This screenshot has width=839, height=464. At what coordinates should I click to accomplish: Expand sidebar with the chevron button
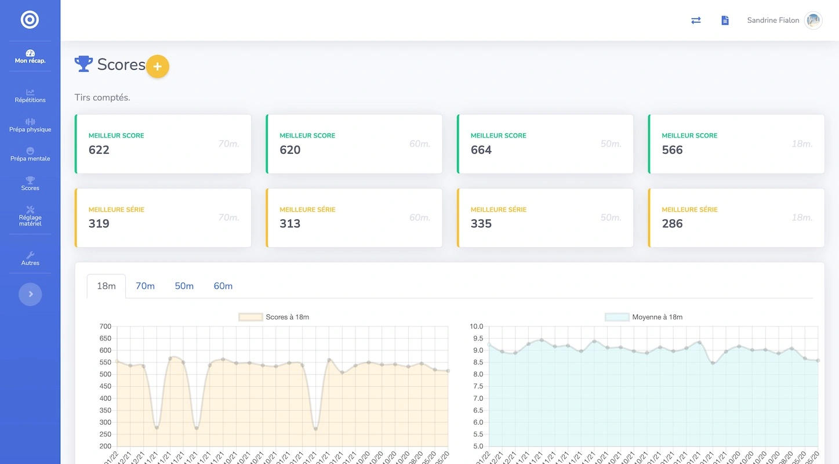(30, 294)
